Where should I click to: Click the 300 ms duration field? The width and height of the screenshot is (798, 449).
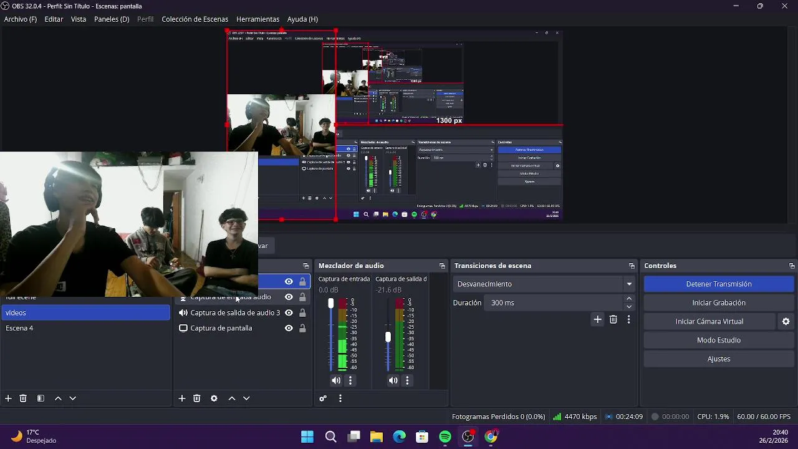554,302
